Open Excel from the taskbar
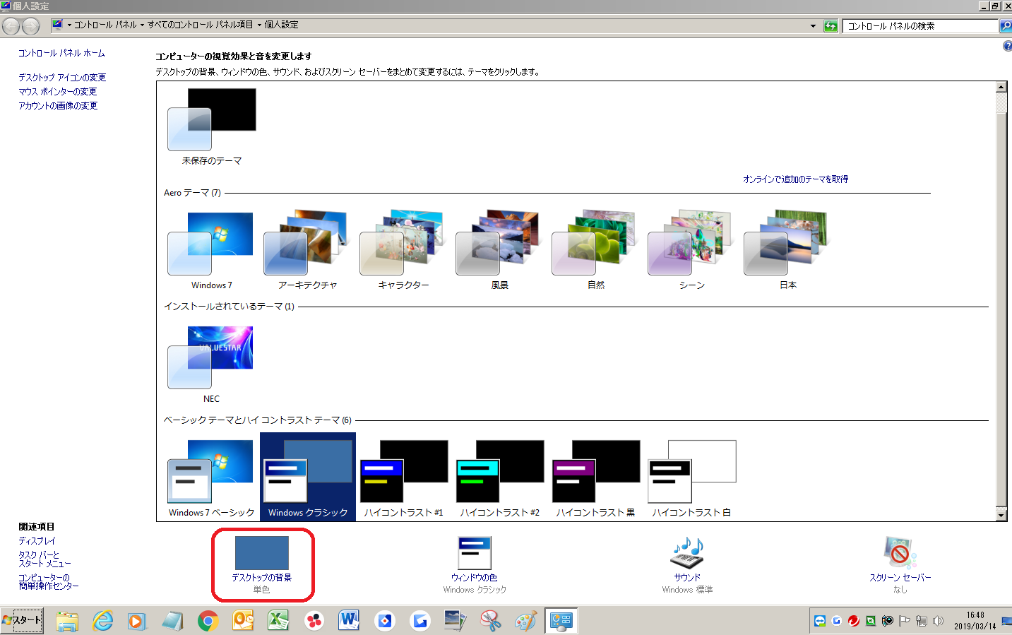Viewport: 1012px width, 635px height. coord(278,621)
